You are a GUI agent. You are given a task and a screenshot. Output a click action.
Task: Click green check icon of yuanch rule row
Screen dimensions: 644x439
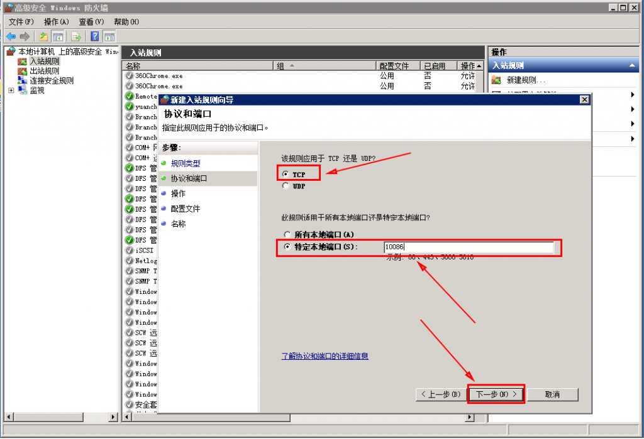[130, 107]
